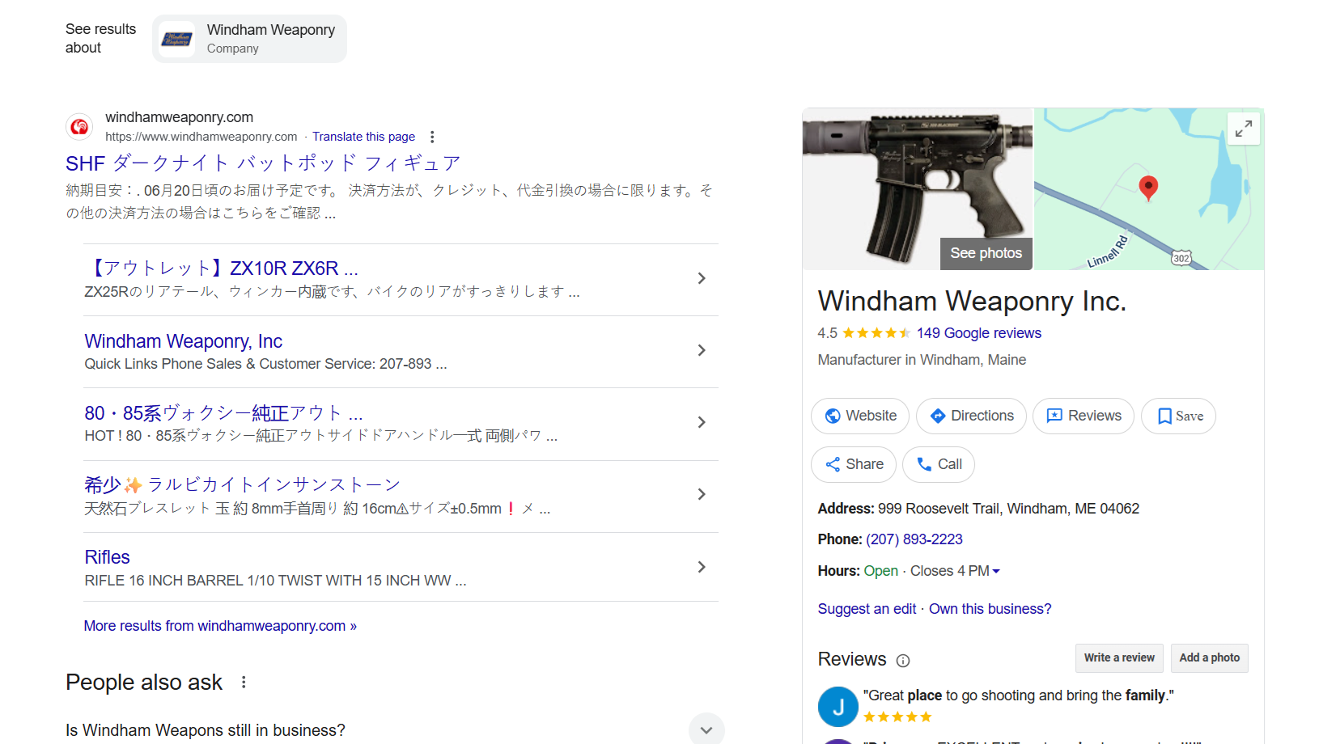Expand the ラルビカイトインサンストーン sitelink chevron
This screenshot has height=744, width=1323.
[x=702, y=494]
